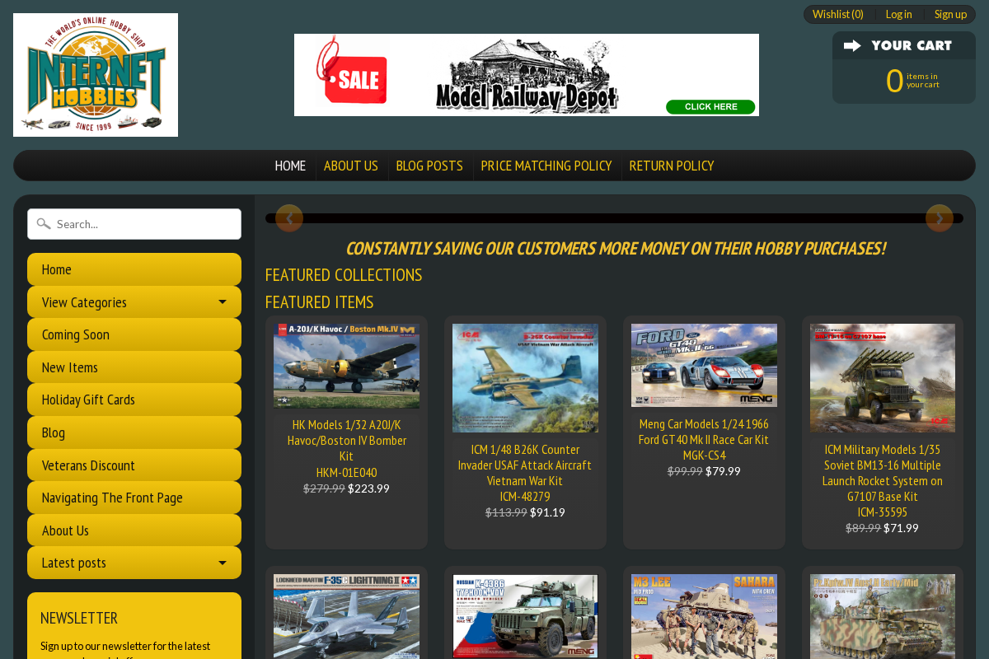This screenshot has width=989, height=659.
Task: Click the Log in link
Action: [x=898, y=14]
